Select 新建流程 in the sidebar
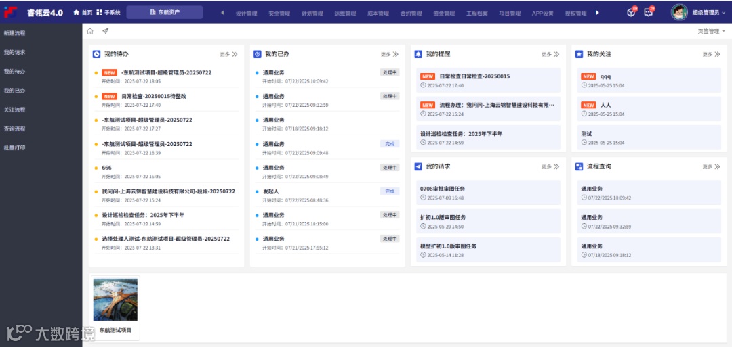 pyautogui.click(x=14, y=33)
